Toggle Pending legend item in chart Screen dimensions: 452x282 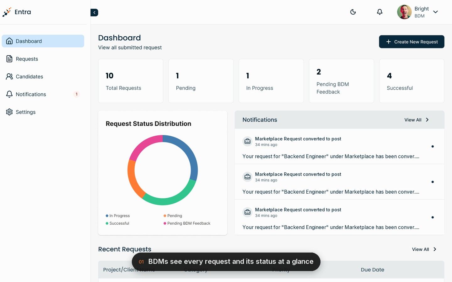(173, 216)
